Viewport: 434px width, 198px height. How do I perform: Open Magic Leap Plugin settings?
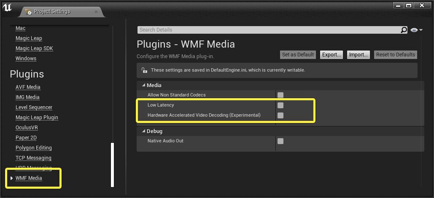point(37,118)
